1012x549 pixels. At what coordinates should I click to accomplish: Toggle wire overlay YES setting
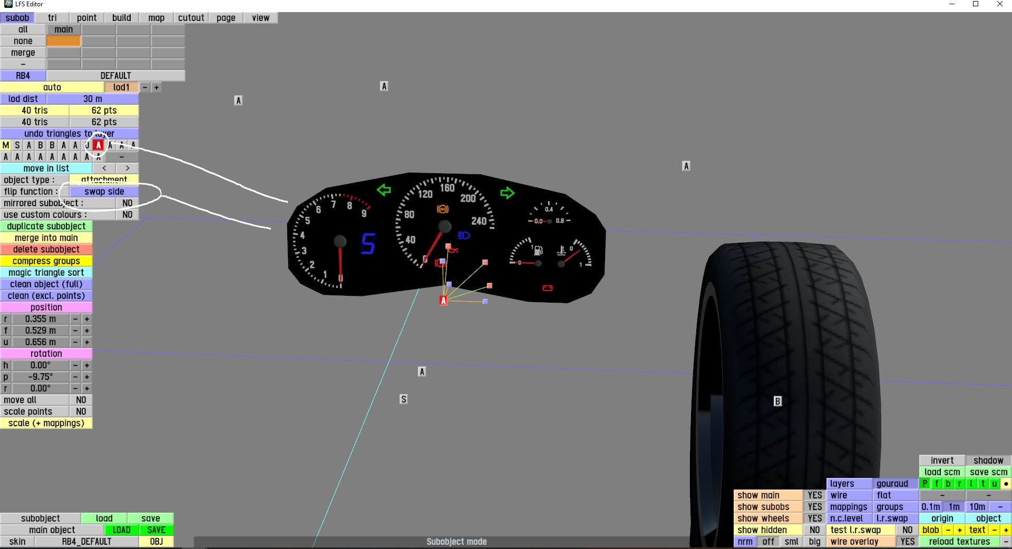point(908,542)
